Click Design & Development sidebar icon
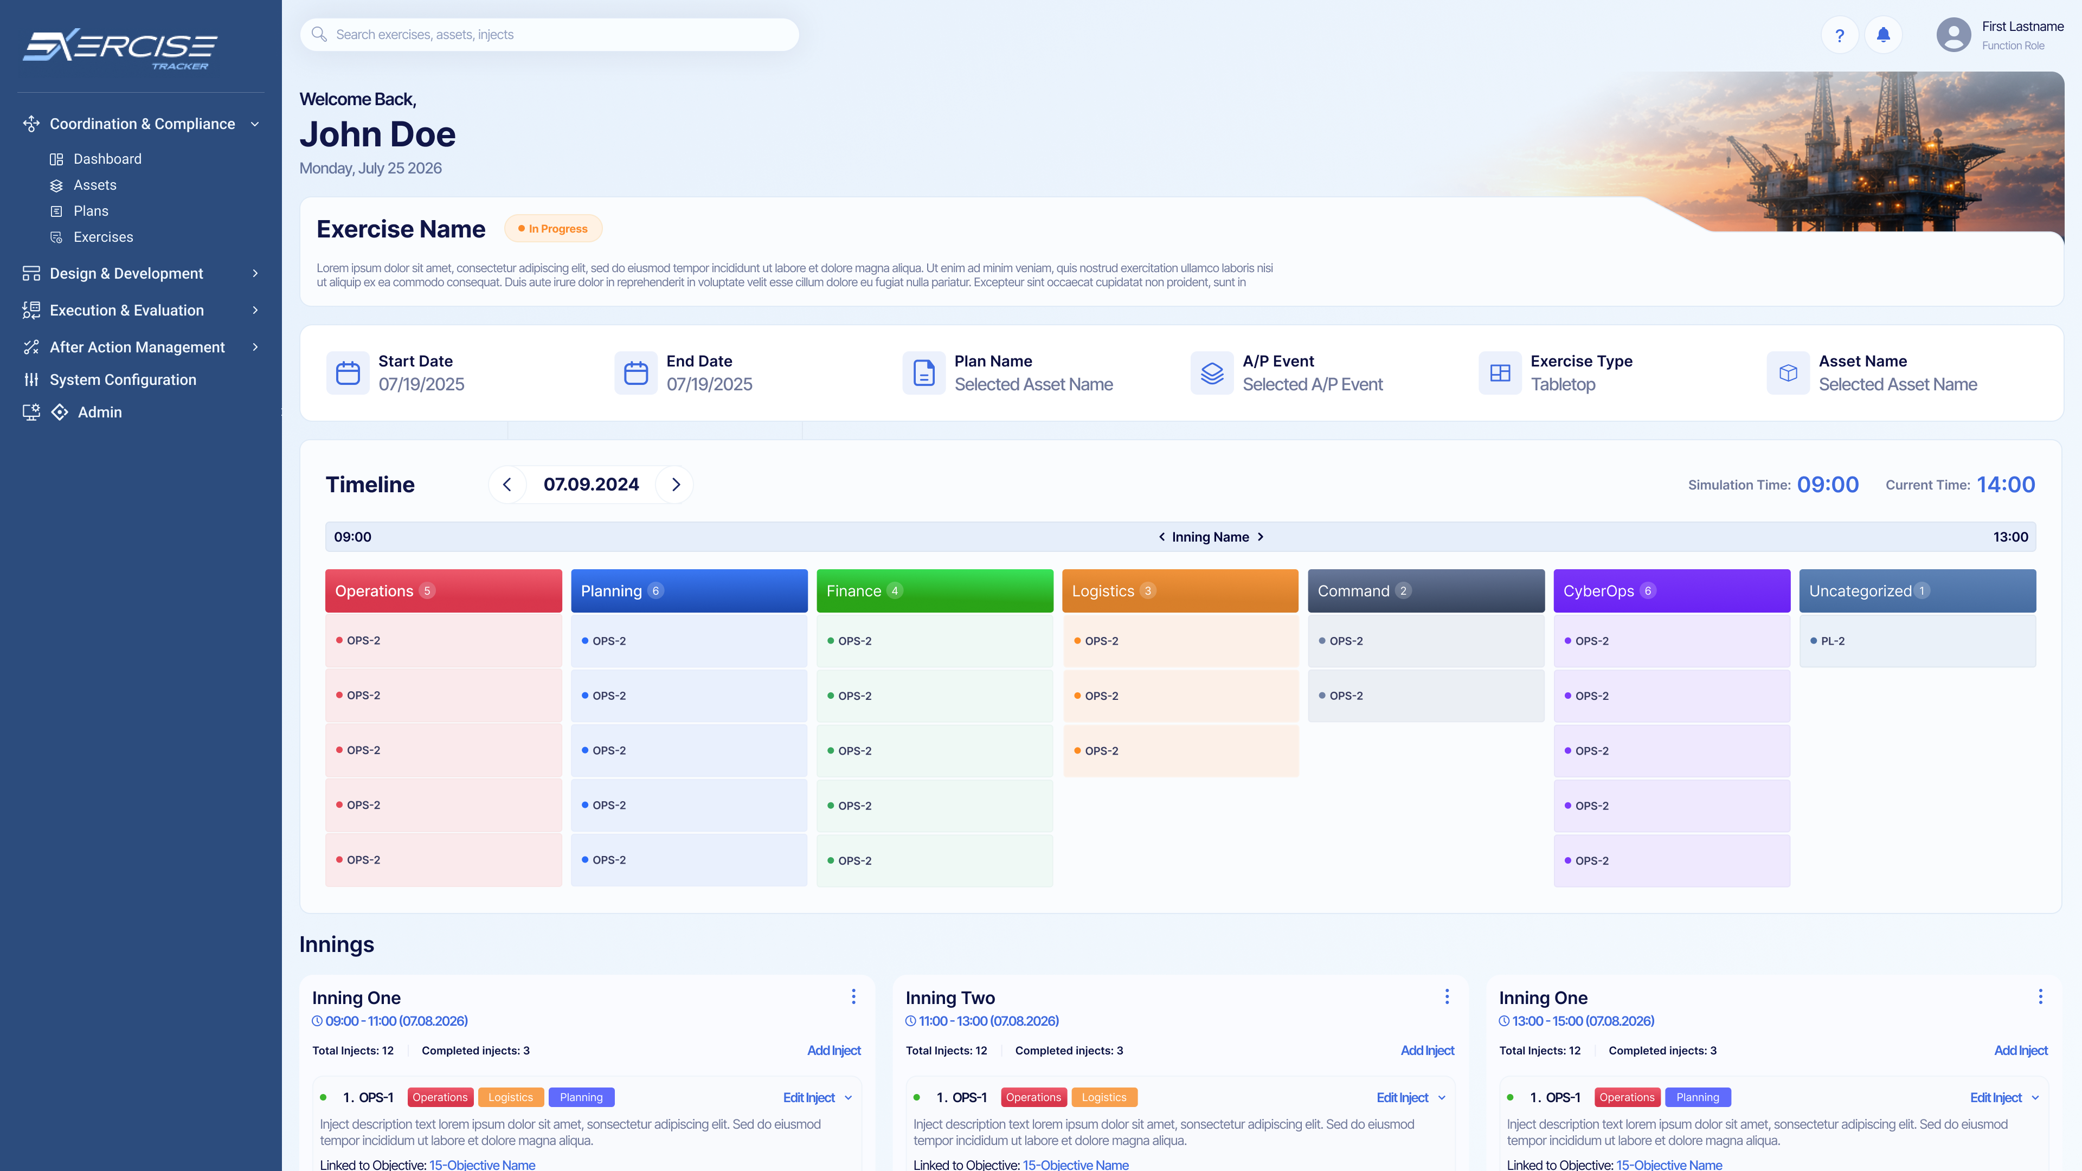 coord(31,273)
